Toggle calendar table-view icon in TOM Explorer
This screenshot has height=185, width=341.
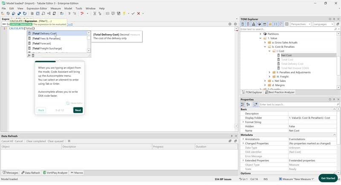click(265, 24)
